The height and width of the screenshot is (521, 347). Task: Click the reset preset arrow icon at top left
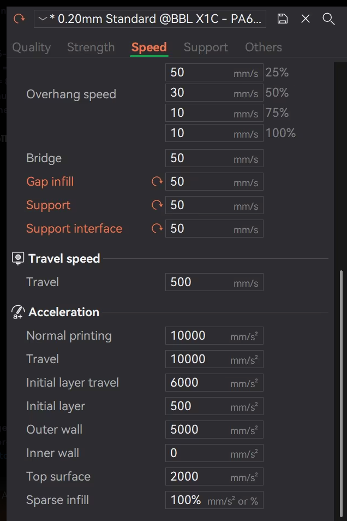tap(19, 19)
